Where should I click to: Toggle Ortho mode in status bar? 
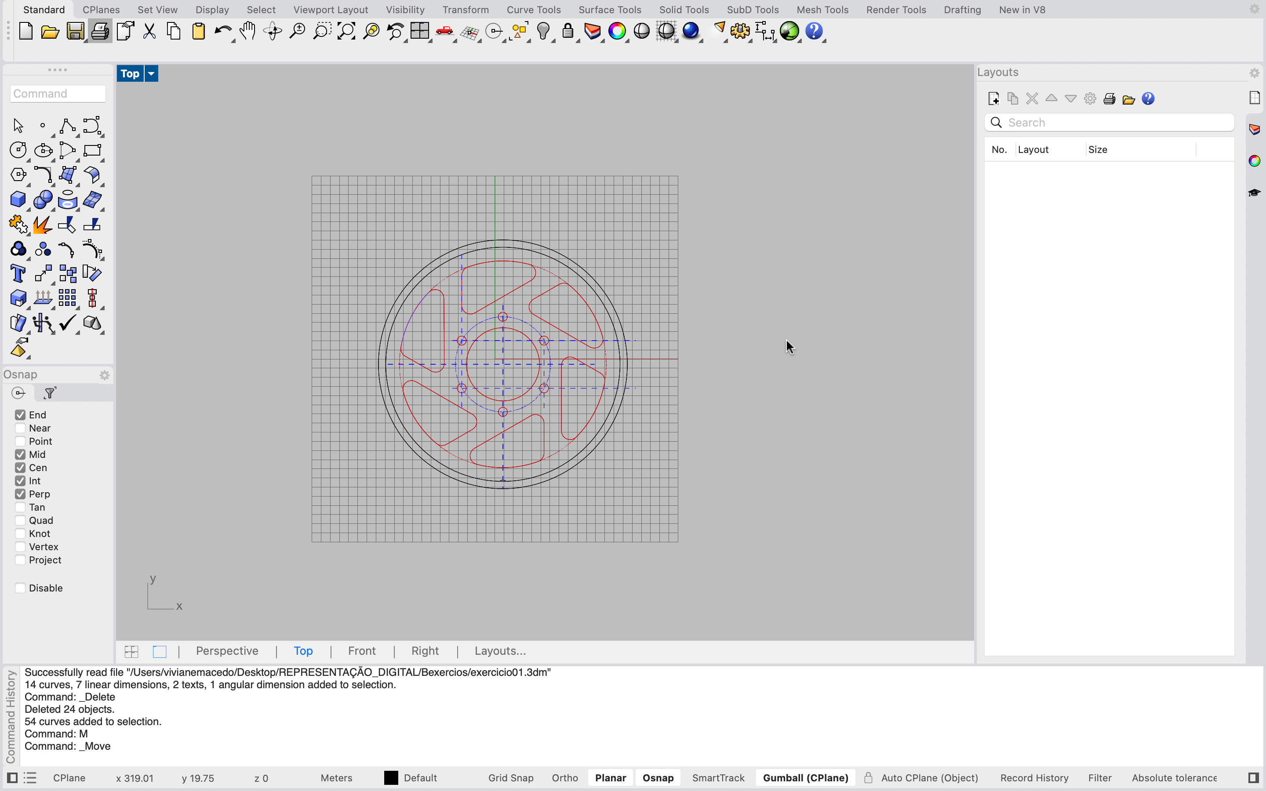pyautogui.click(x=564, y=778)
